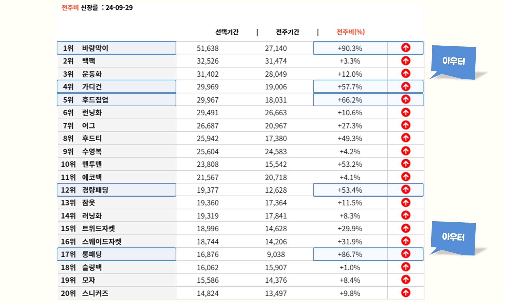The image size is (505, 303).
Task: Click the 7위 어그 keyword
Action: click(88, 126)
